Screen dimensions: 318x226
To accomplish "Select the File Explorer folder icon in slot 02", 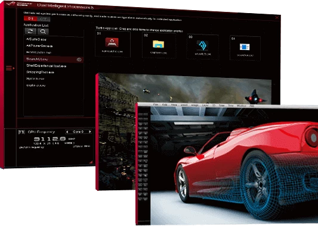I will click(x=158, y=44).
